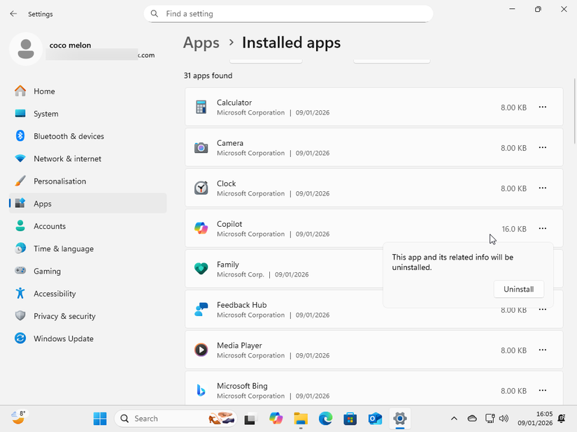Select the System icon in the sidebar
577x432 pixels.
coord(20,114)
